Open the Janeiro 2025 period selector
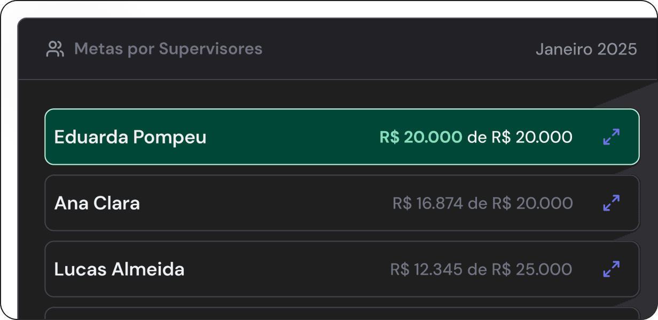 [x=586, y=50]
